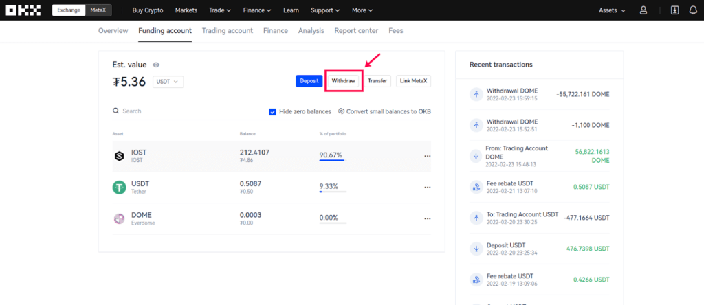Image resolution: width=704 pixels, height=305 pixels.
Task: Switch to the Trading account tab
Action: pos(227,30)
